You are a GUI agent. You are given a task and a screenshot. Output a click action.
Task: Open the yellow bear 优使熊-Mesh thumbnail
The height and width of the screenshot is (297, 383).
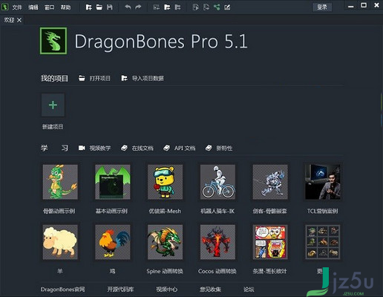click(165, 182)
